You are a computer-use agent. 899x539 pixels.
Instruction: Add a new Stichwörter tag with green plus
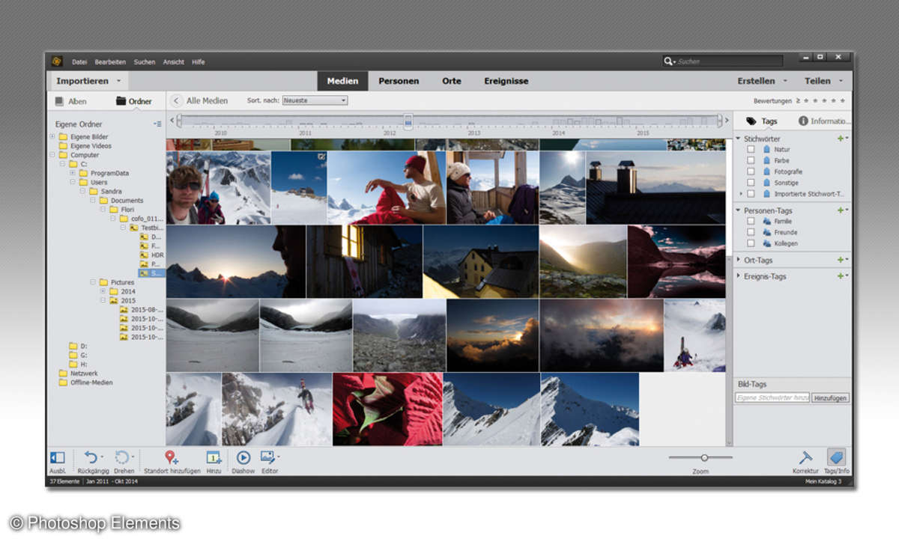841,138
